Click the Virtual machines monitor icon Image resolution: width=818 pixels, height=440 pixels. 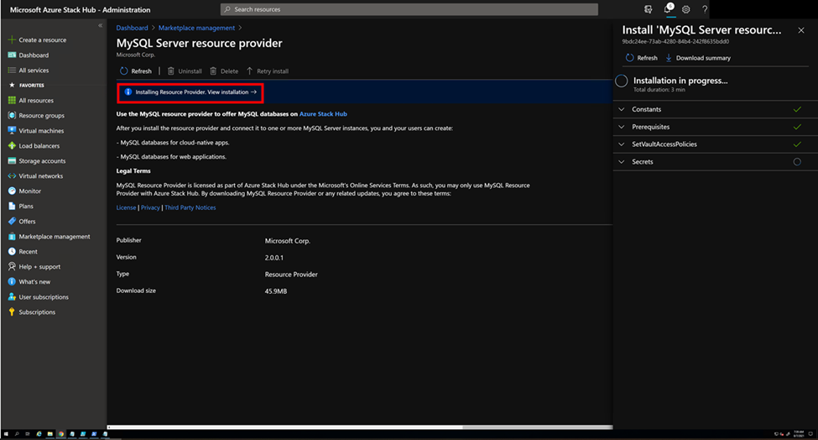(x=12, y=130)
